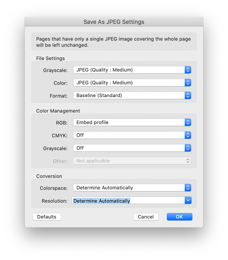
Task: Open the Grayscale file settings quality menu
Action: pyautogui.click(x=125, y=70)
